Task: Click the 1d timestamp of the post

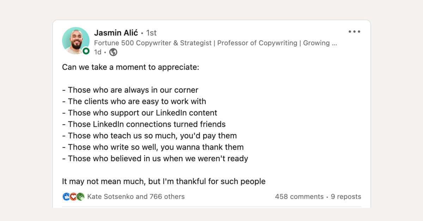Action: tap(98, 52)
